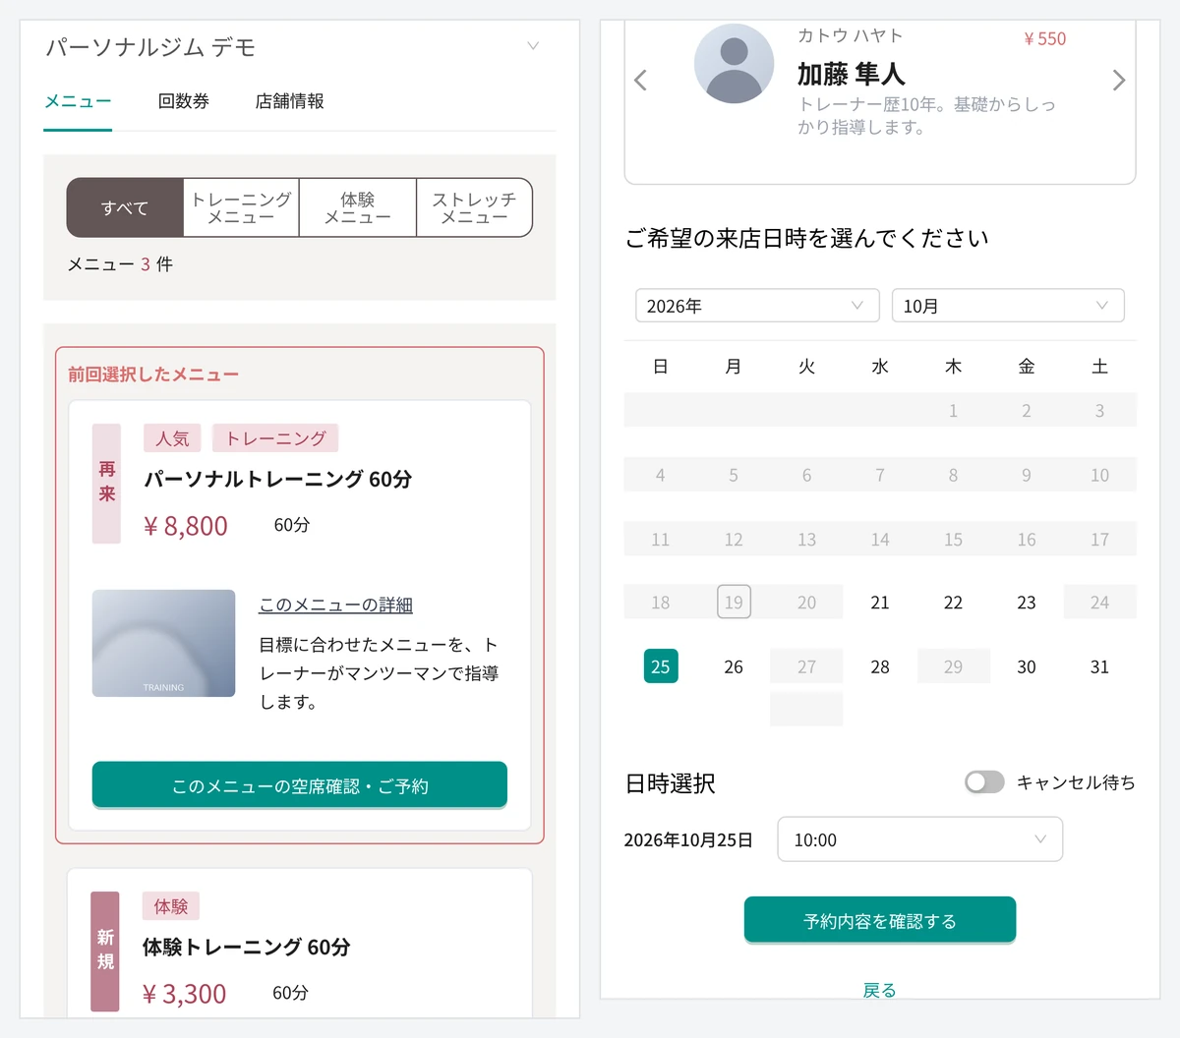Image resolution: width=1180 pixels, height=1038 pixels.
Task: Select October 26 on calendar
Action: click(x=734, y=666)
